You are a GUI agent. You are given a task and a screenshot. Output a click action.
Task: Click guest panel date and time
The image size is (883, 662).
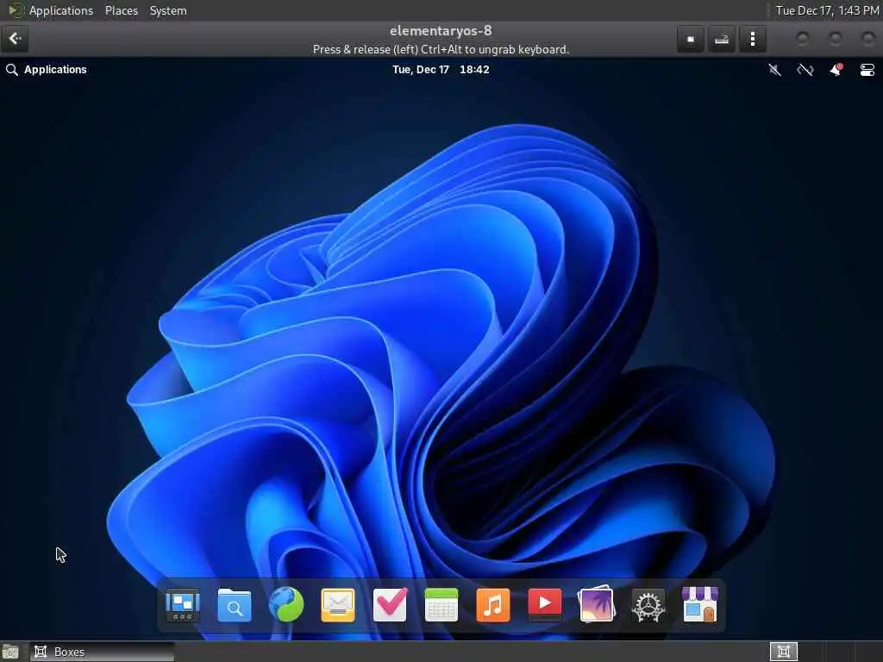coord(441,70)
